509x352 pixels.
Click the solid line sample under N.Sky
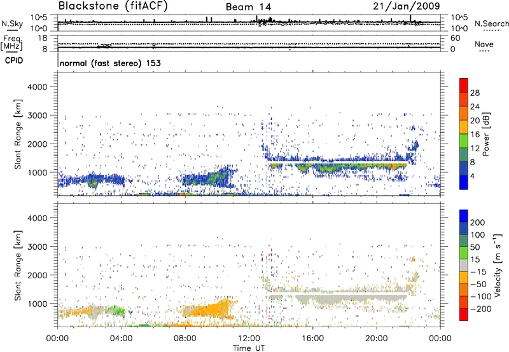point(13,30)
